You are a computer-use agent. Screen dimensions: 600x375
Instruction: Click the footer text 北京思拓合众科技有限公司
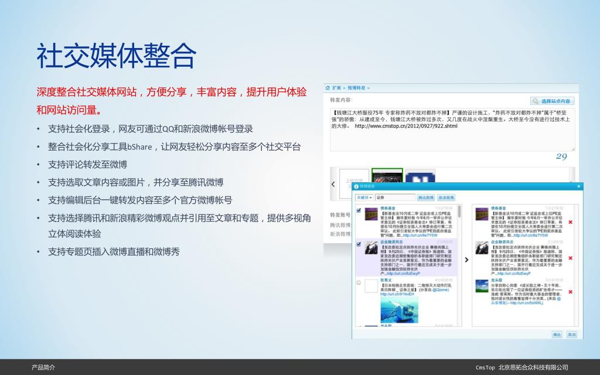(x=533, y=367)
